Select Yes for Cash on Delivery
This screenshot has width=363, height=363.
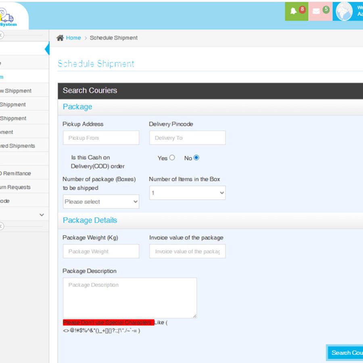[x=172, y=158]
